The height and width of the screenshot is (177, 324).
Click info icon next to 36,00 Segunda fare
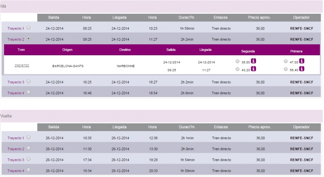coord(254,61)
